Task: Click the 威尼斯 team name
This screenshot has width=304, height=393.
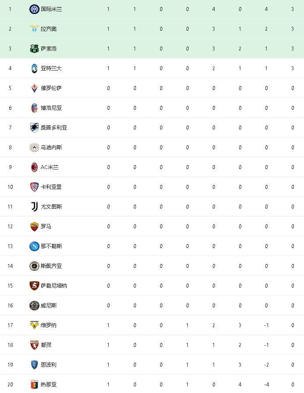Action: [x=49, y=306]
